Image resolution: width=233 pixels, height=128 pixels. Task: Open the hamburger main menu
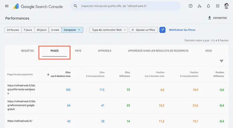[7, 6]
